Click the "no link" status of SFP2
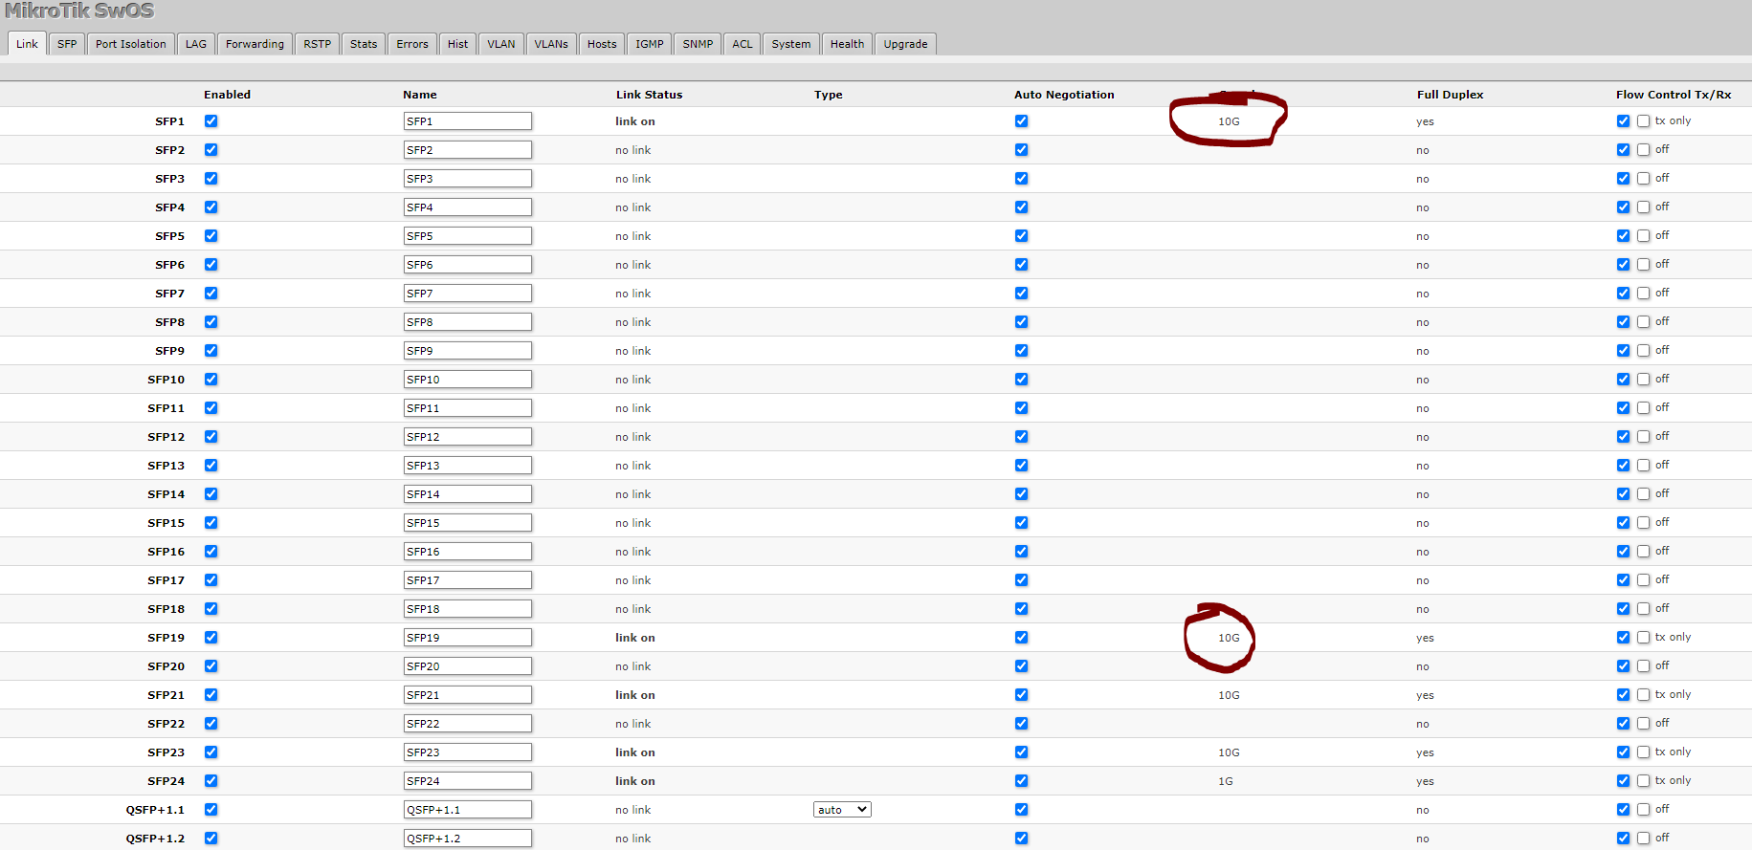This screenshot has height=850, width=1752. pyautogui.click(x=632, y=150)
